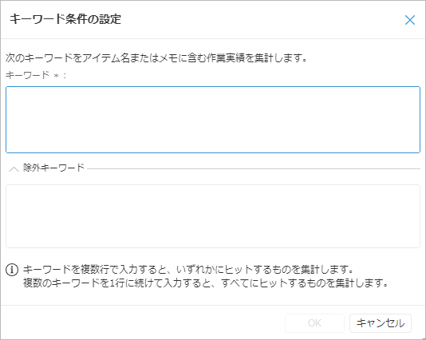The image size is (426, 340).
Task: Dismiss the dialog via キャンセル button
Action: 381,323
